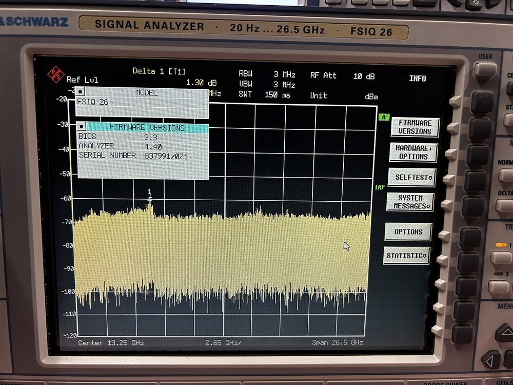Toggle the DELTA marker key
The width and height of the screenshot is (513, 385).
tap(505, 204)
